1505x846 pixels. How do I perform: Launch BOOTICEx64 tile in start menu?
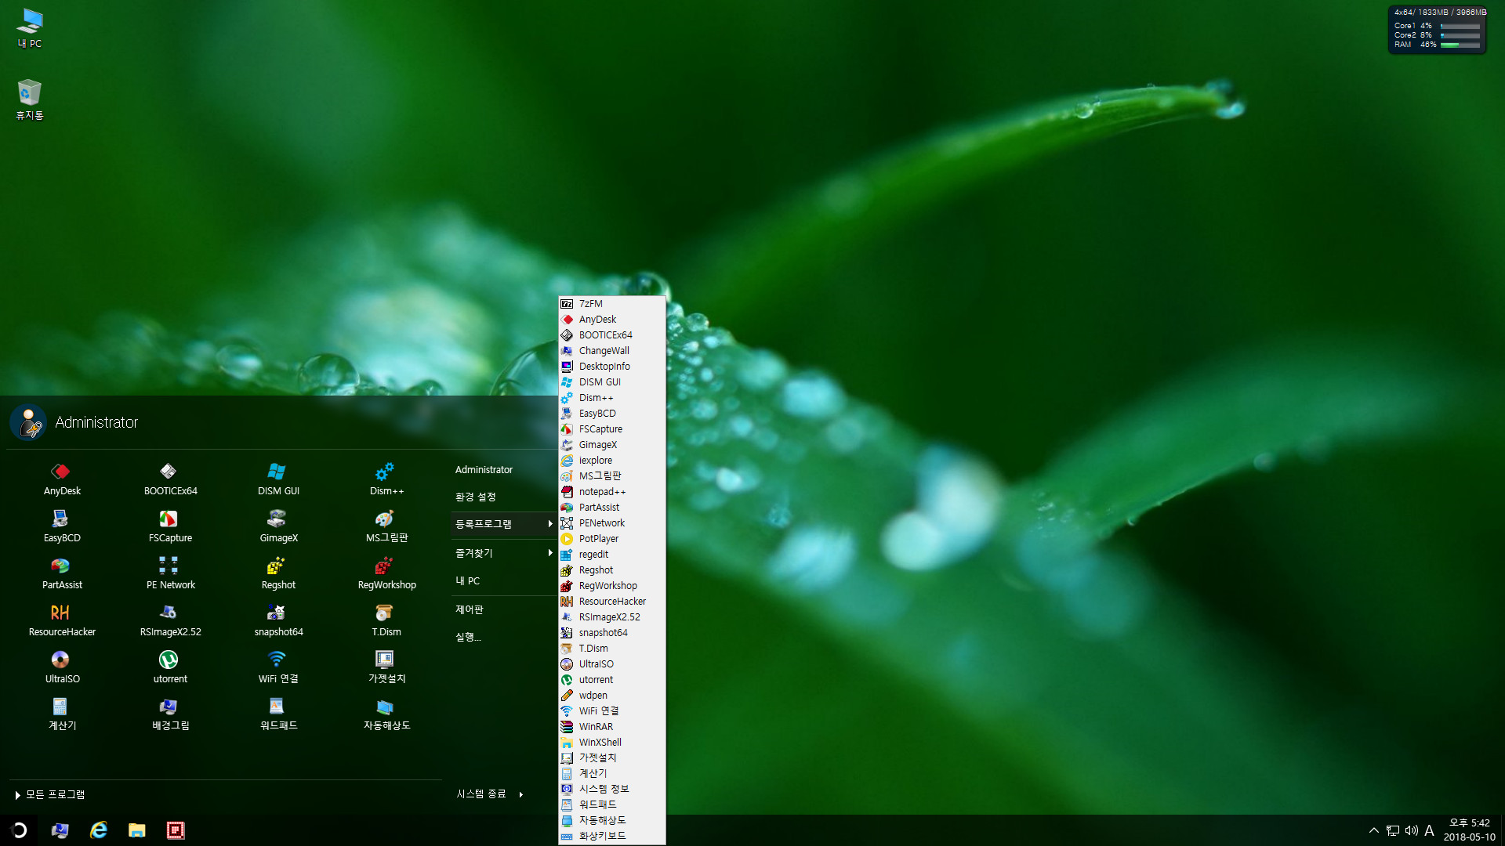point(170,479)
